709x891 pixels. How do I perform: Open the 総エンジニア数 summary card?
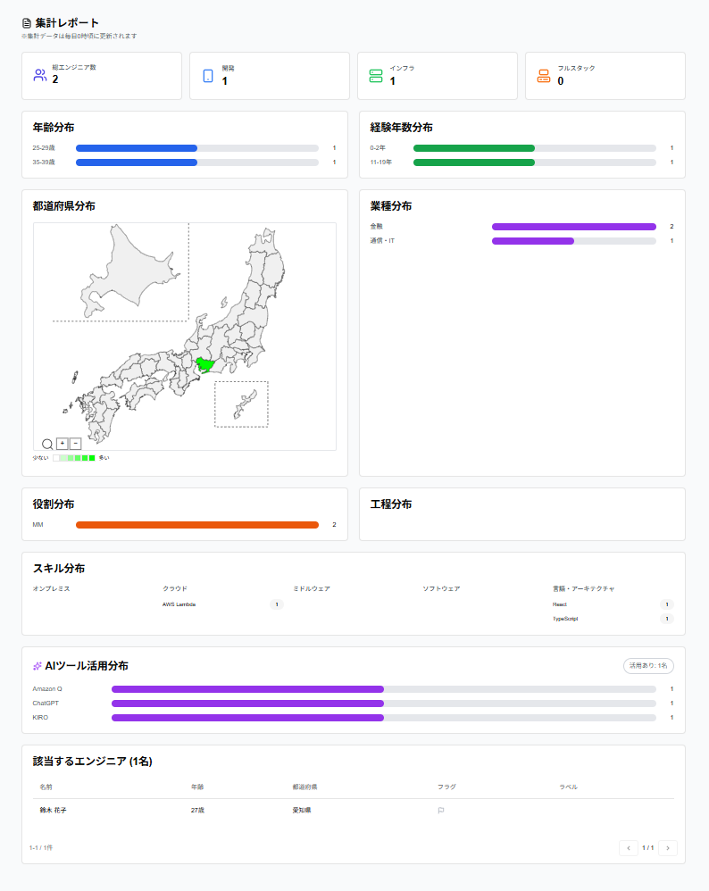pos(102,76)
